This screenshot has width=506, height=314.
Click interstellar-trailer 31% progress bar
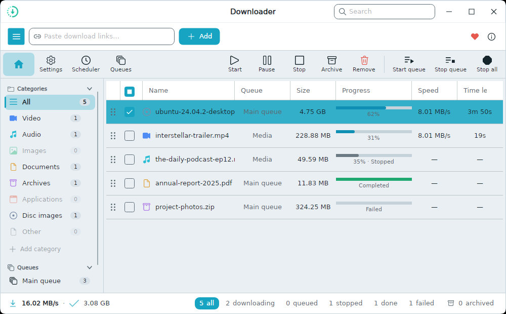tap(374, 132)
